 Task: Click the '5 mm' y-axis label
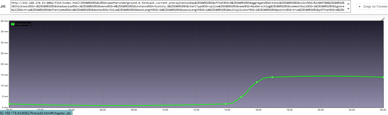tap(5, 96)
